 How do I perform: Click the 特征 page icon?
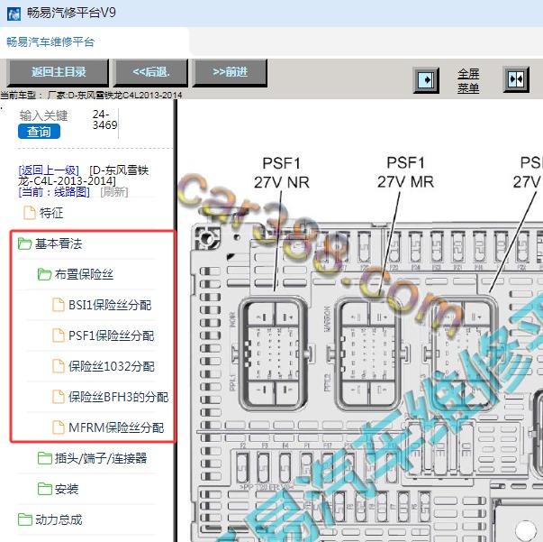[x=30, y=213]
